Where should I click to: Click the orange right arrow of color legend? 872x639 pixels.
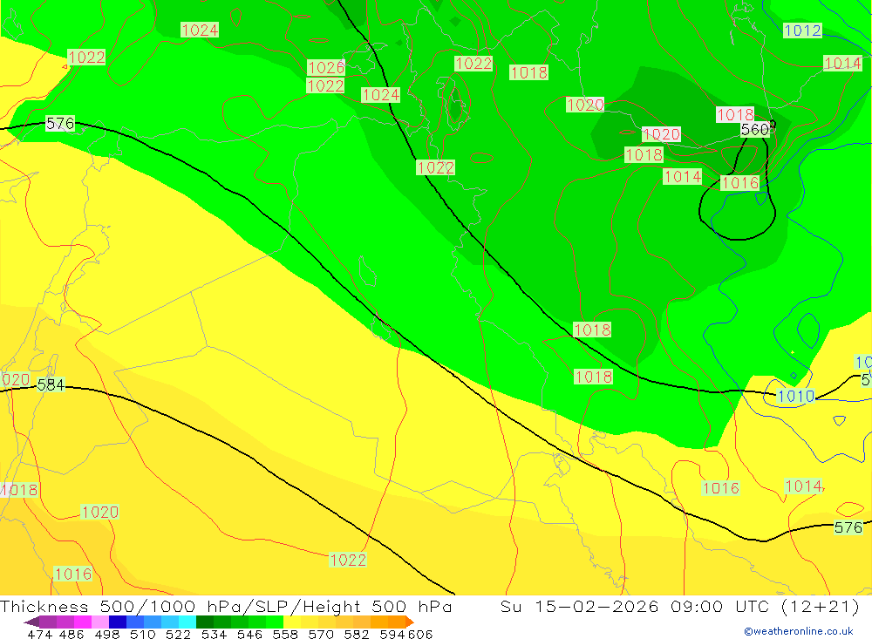pyautogui.click(x=409, y=622)
